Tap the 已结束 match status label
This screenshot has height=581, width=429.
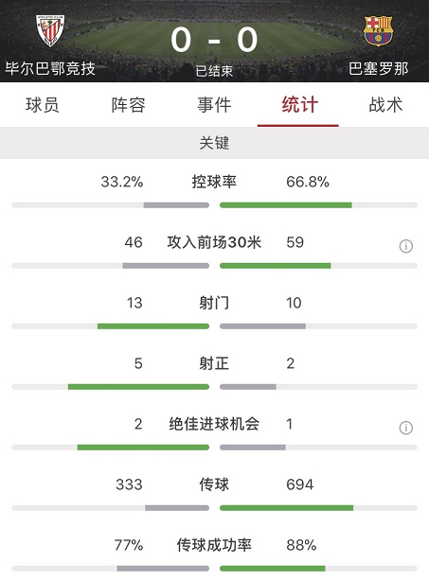(214, 71)
